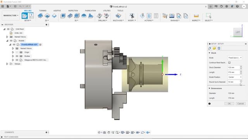Click Cancel in the Setup dialog
Viewport: 248px width, 139px height.
click(241, 103)
